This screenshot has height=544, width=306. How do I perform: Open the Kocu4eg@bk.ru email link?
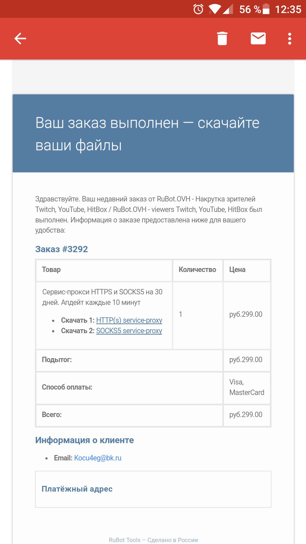(98, 458)
